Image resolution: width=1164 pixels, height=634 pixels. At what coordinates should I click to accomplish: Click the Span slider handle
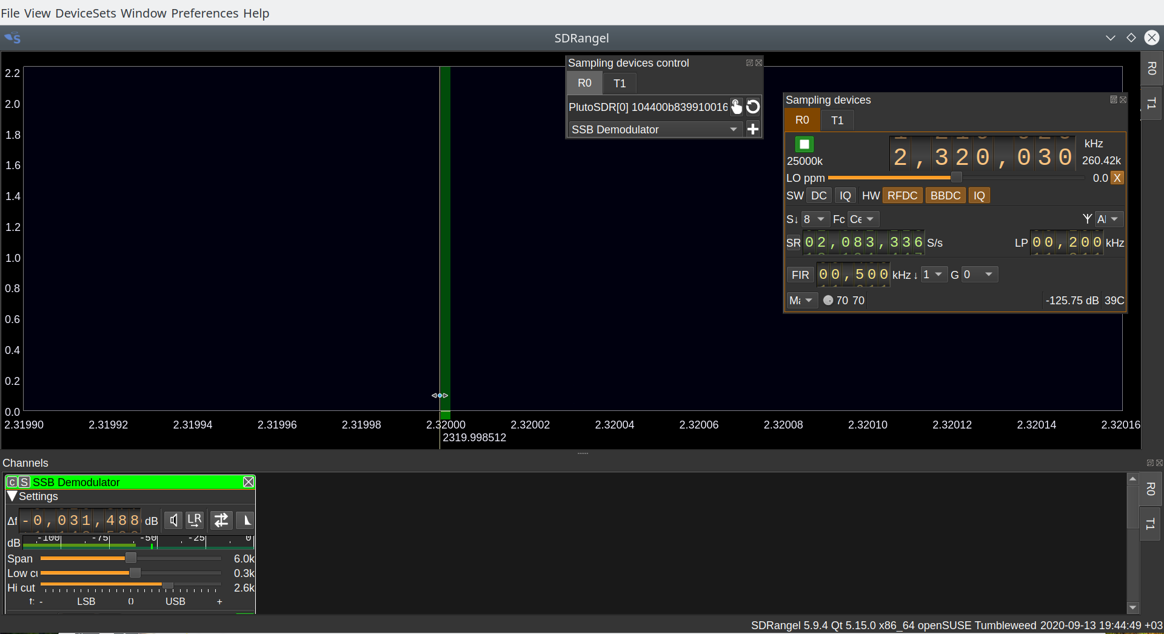pos(130,558)
